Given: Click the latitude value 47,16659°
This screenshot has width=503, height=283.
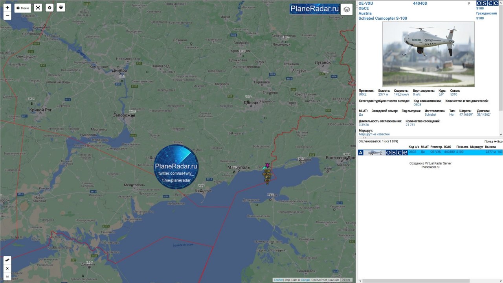Looking at the screenshot, I should [466, 115].
